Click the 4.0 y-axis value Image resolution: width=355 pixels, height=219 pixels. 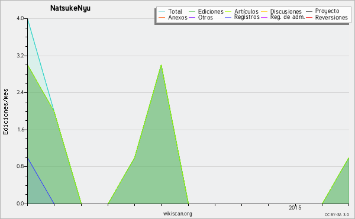point(20,18)
